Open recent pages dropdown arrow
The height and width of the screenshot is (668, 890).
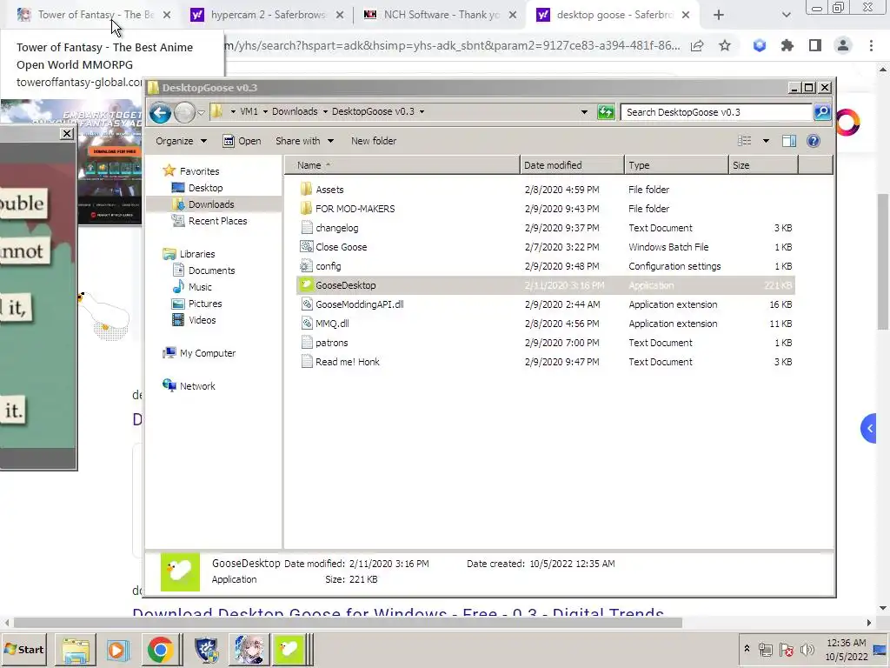[201, 112]
